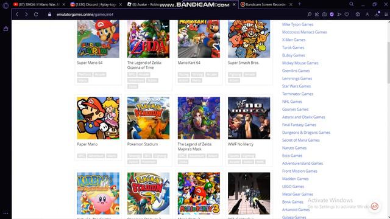Screen dimensions: 390x219
Task: Go back to the previous page
Action: tap(17, 15)
